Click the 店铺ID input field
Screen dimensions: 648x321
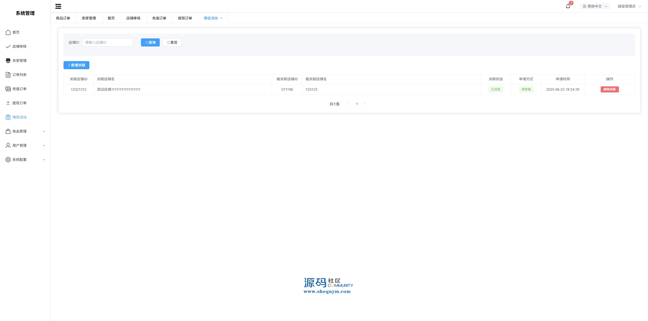pyautogui.click(x=107, y=42)
